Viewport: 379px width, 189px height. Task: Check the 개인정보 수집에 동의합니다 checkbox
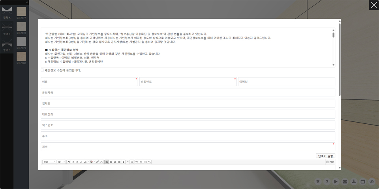(43, 70)
